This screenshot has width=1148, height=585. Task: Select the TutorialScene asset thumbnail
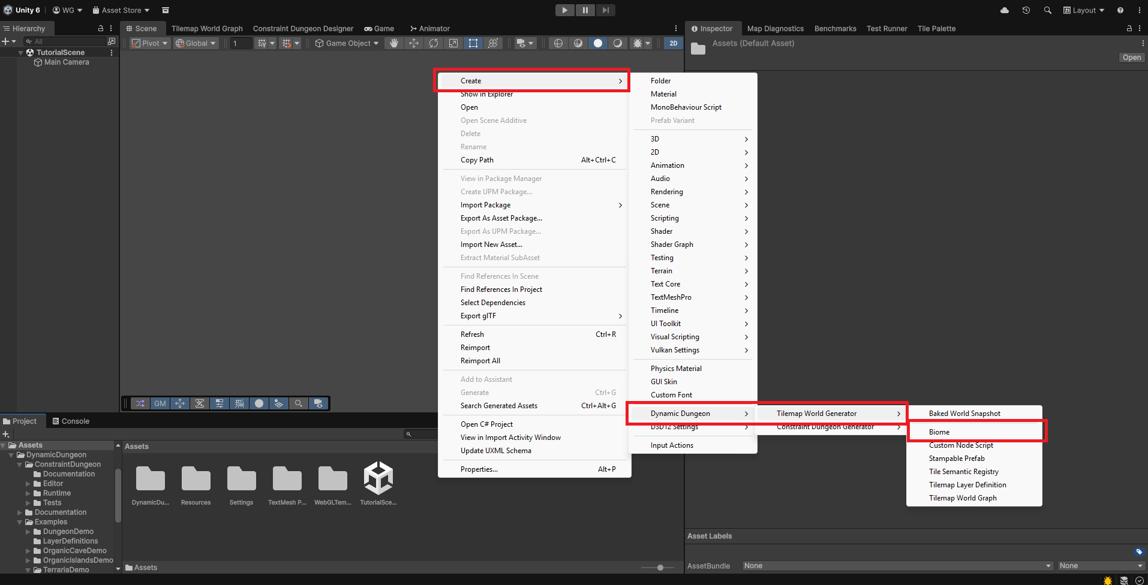tap(378, 485)
